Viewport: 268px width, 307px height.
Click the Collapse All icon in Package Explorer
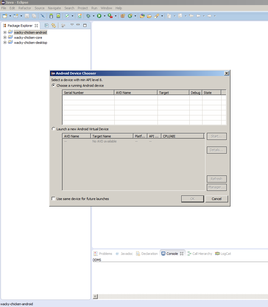point(46,26)
